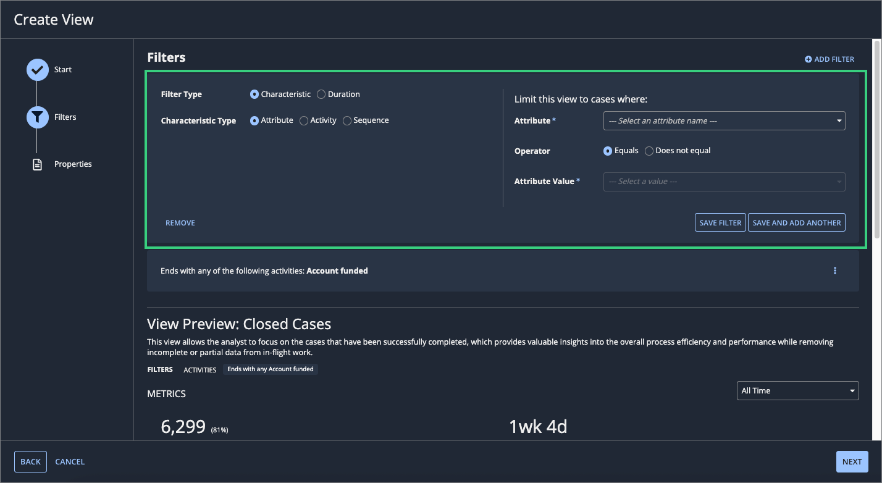Click the plus icon beside ADD FILTER
This screenshot has width=882, height=483.
pyautogui.click(x=808, y=59)
